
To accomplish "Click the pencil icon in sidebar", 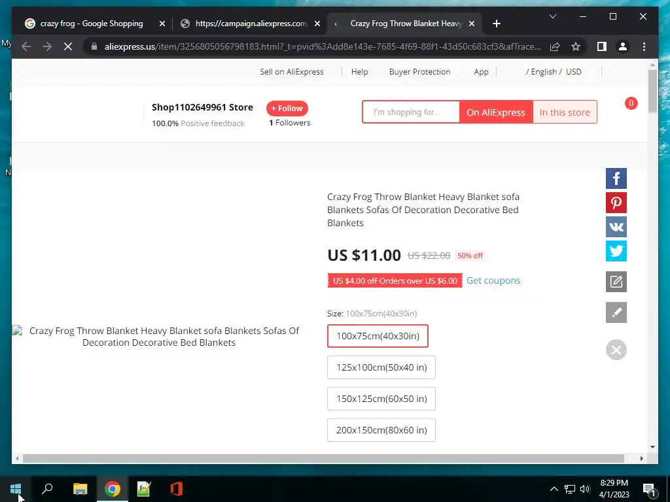I will pos(616,312).
